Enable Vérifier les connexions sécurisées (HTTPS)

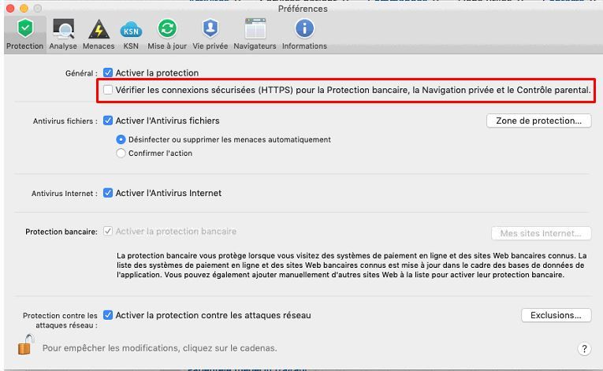[108, 90]
